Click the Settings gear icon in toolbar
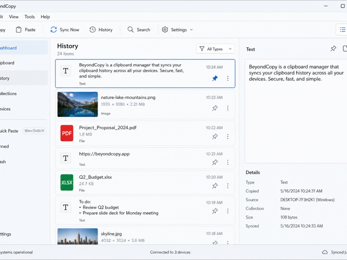 click(x=165, y=29)
